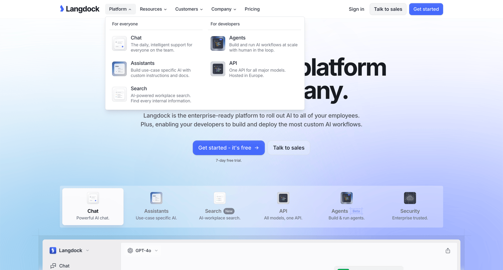Select Agents menu entry title
The image size is (503, 270).
pyautogui.click(x=237, y=38)
